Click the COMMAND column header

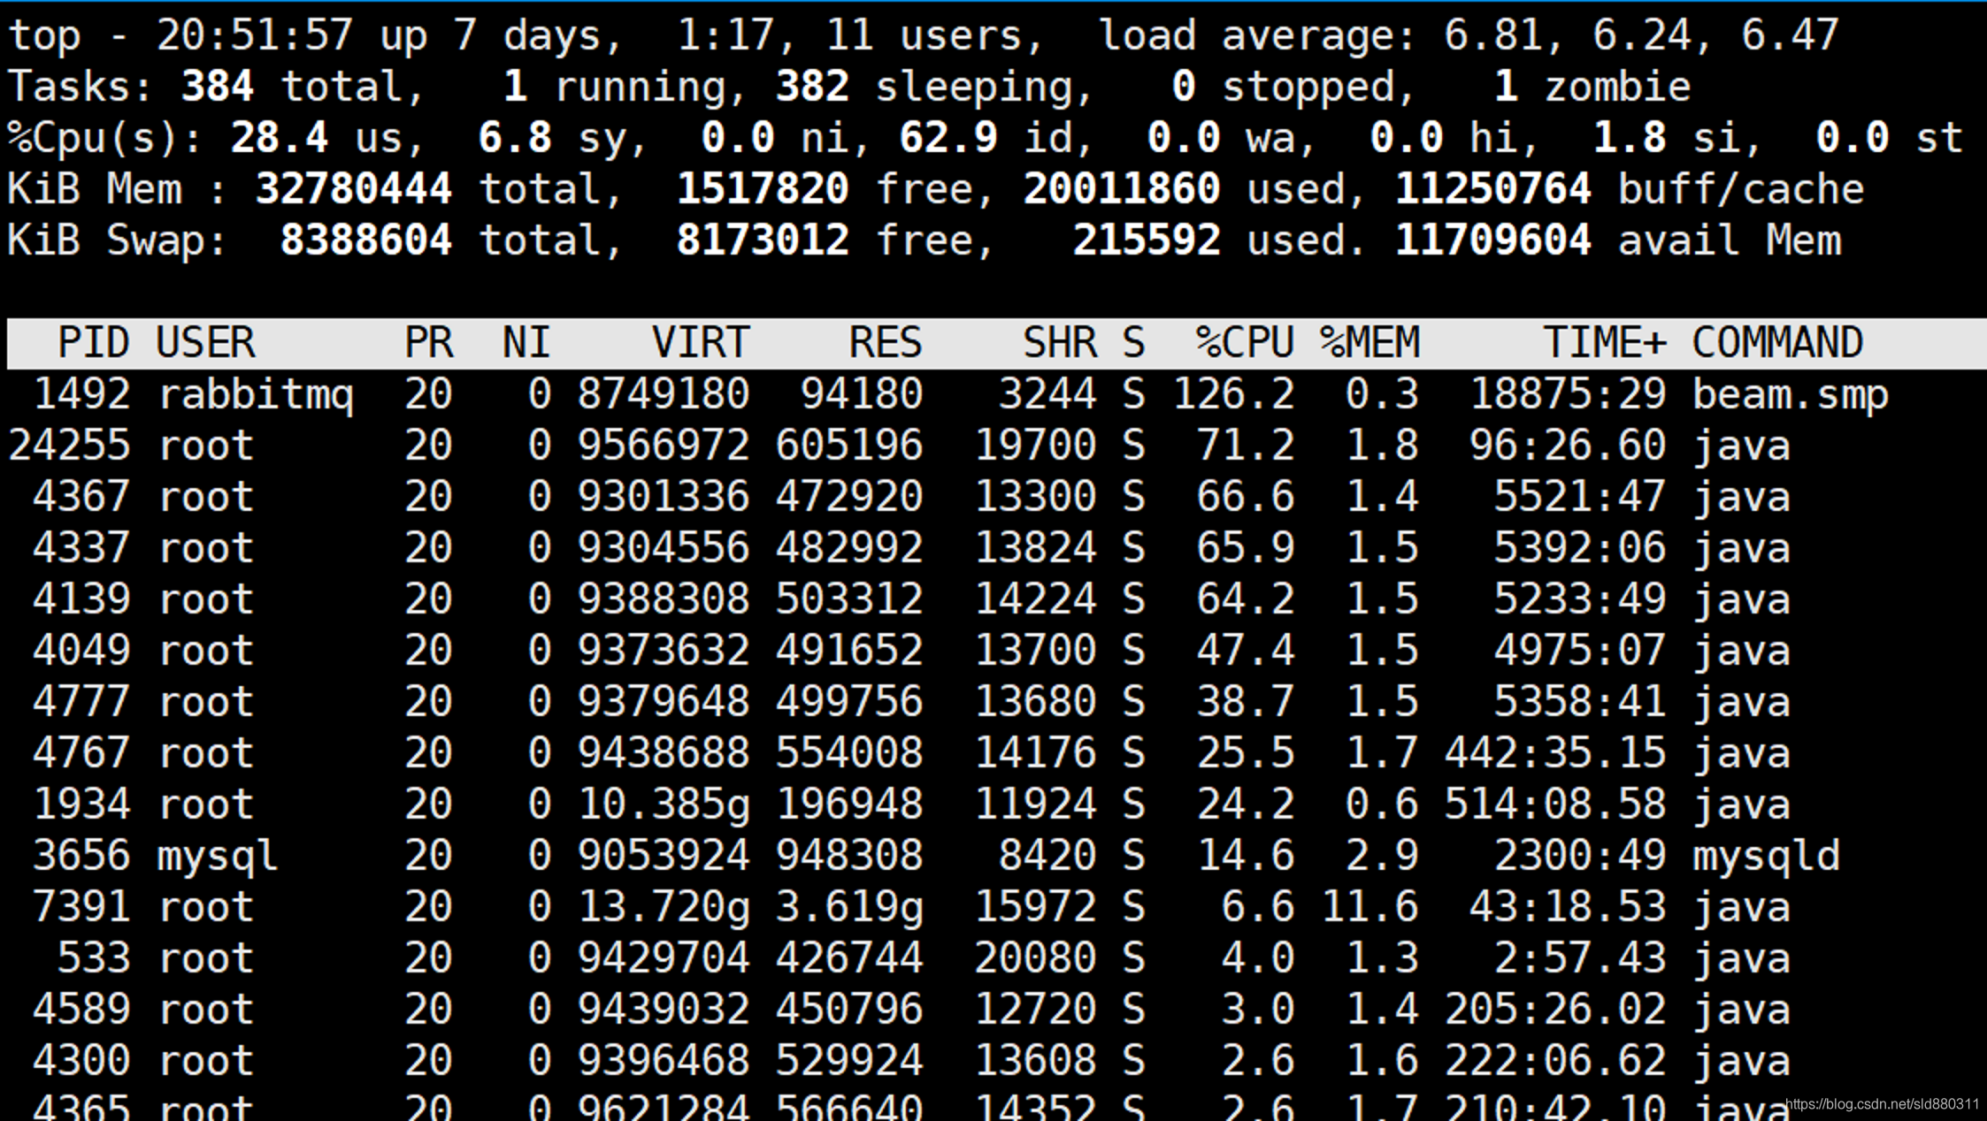(x=1777, y=343)
